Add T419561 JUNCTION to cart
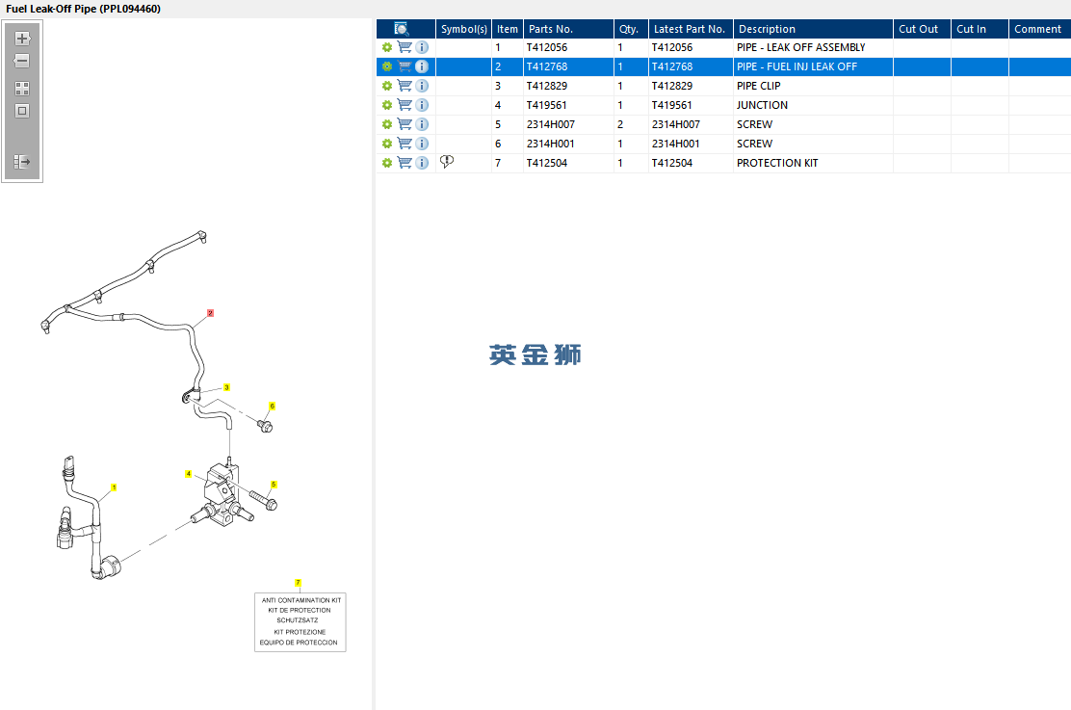 tap(405, 105)
